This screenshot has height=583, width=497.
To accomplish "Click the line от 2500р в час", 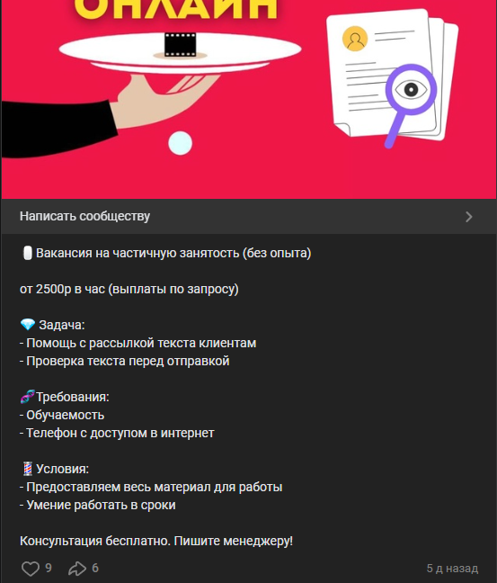I will [x=129, y=289].
